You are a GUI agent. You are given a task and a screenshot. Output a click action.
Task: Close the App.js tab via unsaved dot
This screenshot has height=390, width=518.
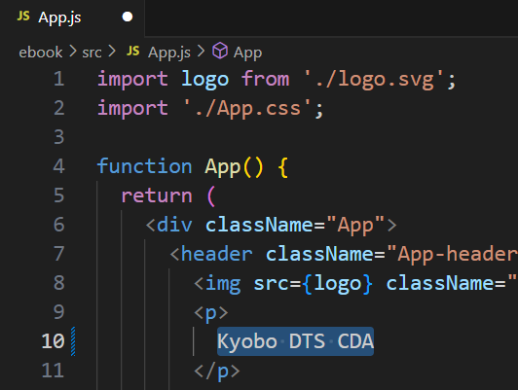pos(128,17)
